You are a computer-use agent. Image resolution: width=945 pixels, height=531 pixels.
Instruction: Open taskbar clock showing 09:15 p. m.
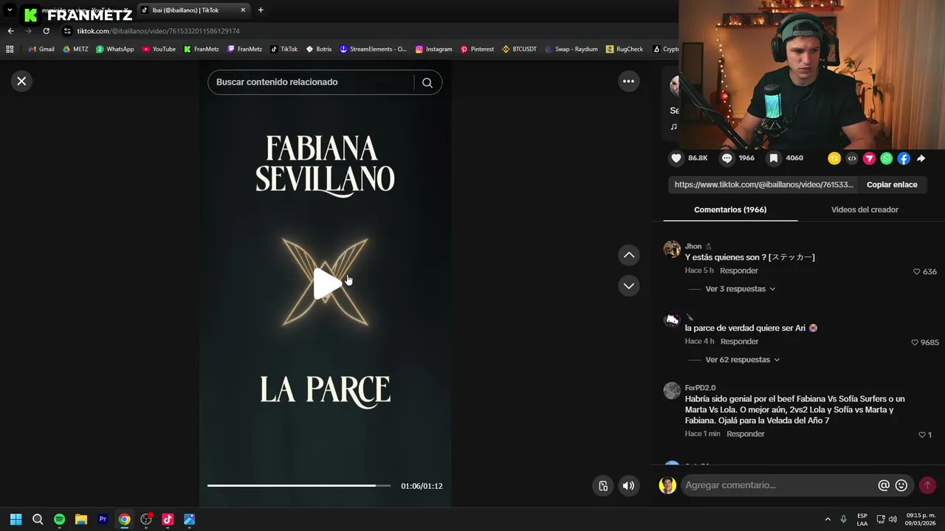click(x=920, y=519)
